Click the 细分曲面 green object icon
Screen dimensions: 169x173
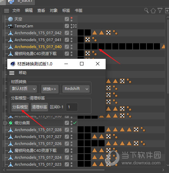11,123
